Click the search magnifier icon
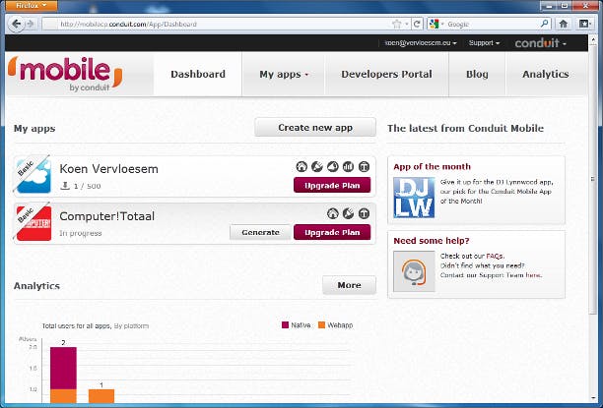Screen dimensions: 603x408 click(x=544, y=24)
